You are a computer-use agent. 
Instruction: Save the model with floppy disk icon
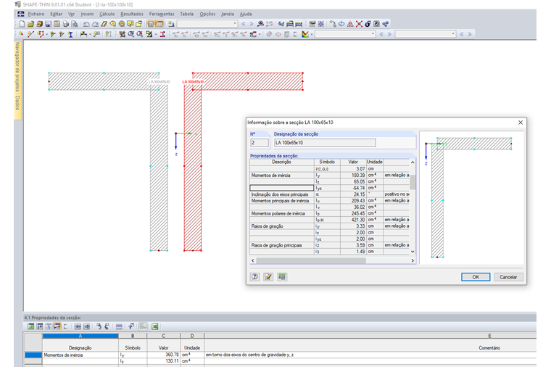point(48,24)
